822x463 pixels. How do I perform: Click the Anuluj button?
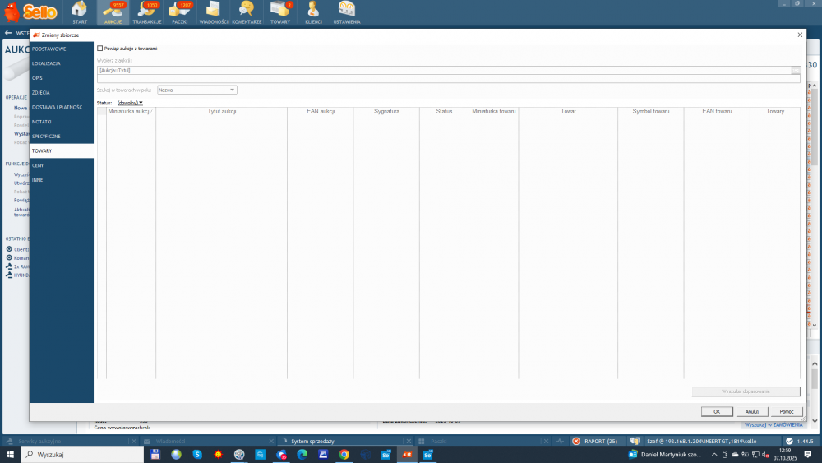pyautogui.click(x=752, y=412)
